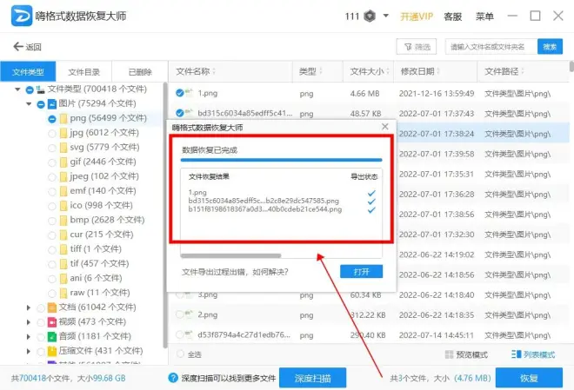574x390 pixels.
Task: Open the 客服 menu
Action: (x=453, y=17)
